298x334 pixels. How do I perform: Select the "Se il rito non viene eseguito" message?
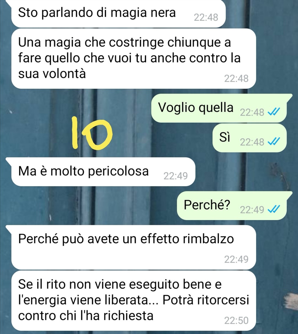click(x=134, y=301)
